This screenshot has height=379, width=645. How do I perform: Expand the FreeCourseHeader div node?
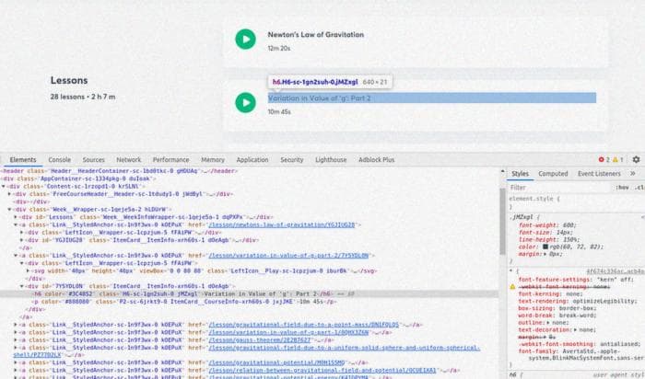pos(9,194)
